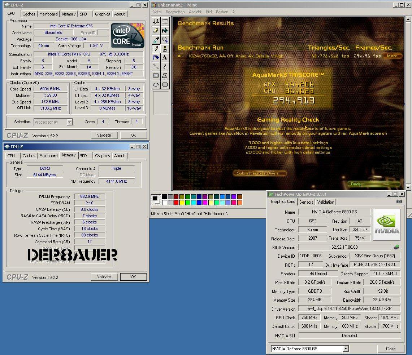Click the GPU Clock 750 MHz value
Screen dimensions: 412x355
pos(309,318)
